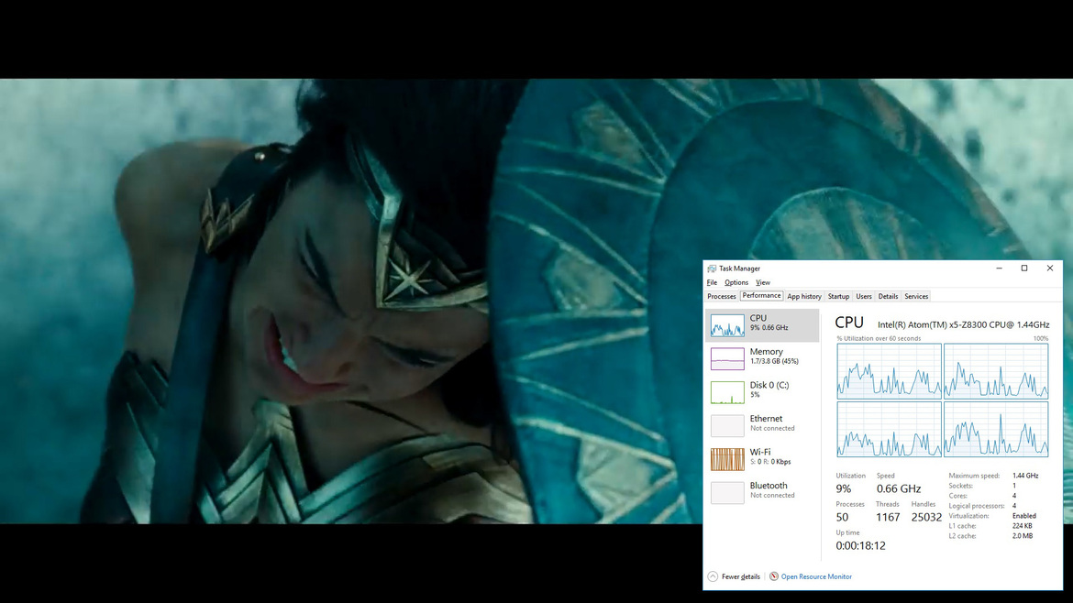Show the Details tab
Screen dimensions: 1073x603
click(888, 297)
